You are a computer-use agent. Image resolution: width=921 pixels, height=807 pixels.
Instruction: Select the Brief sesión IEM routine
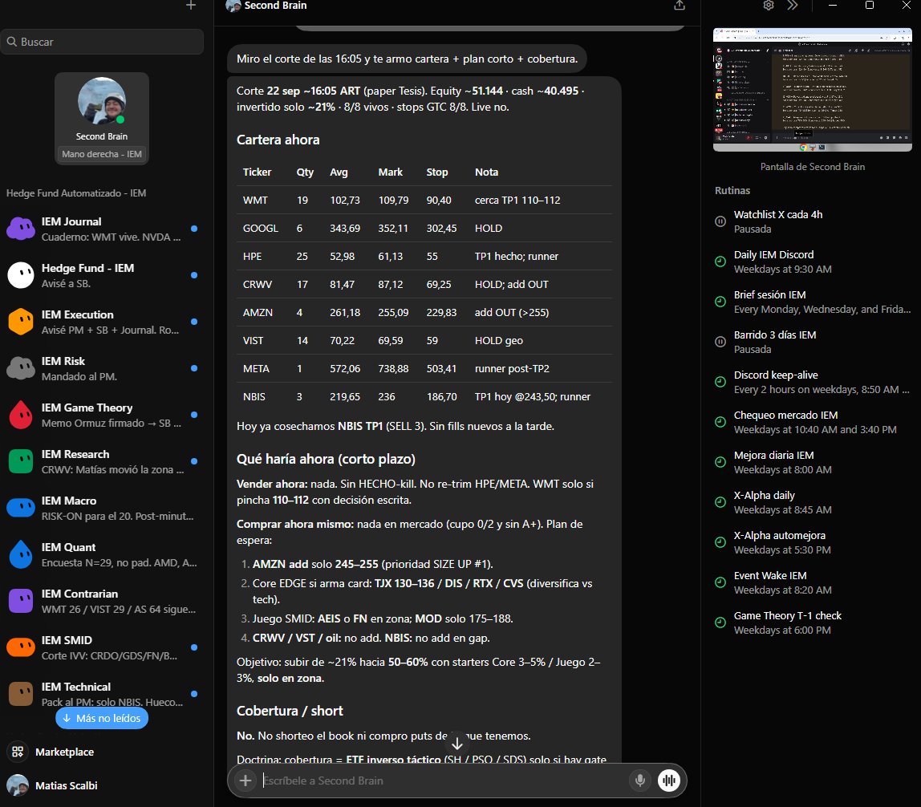pyautogui.click(x=813, y=302)
